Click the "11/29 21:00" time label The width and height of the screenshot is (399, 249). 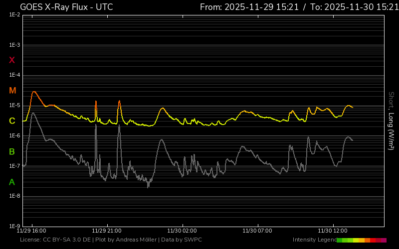pos(107,231)
